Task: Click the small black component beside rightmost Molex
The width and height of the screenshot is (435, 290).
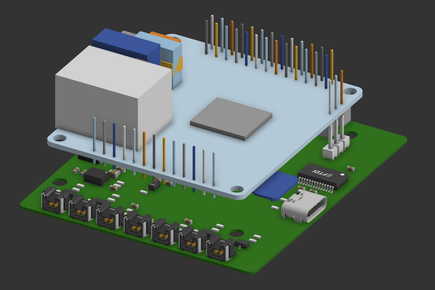Action: (x=242, y=244)
